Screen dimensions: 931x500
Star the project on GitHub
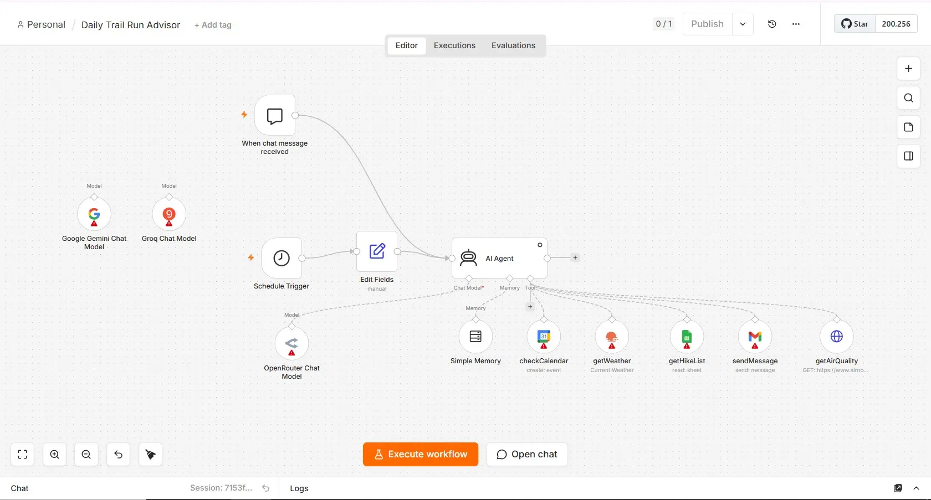[855, 24]
